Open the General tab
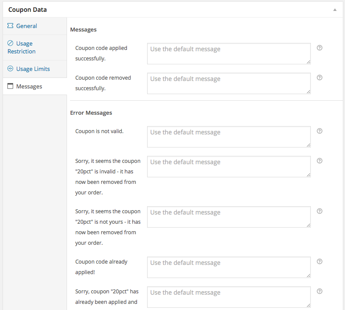 click(26, 26)
